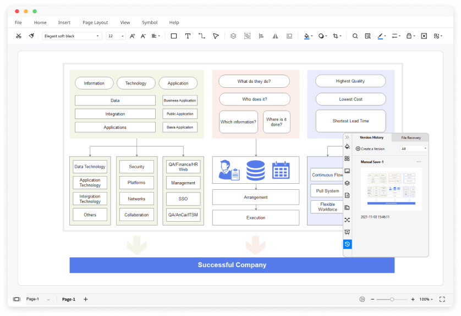Click the zoom out minus button
The height and width of the screenshot is (316, 461).
point(372,300)
